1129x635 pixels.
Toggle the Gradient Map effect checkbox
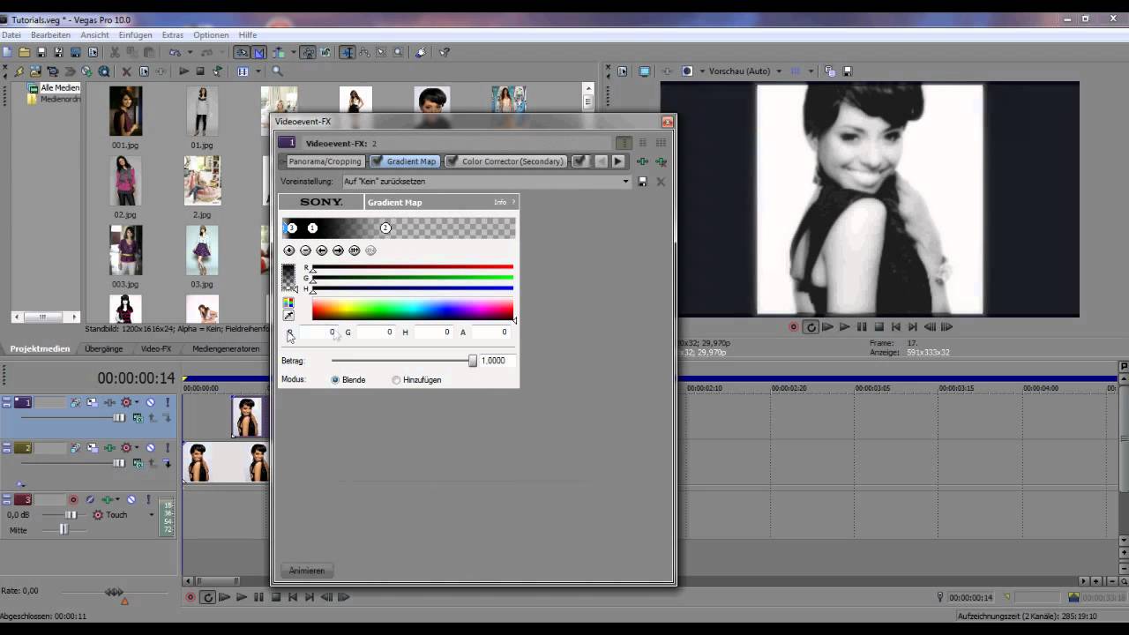pos(377,161)
